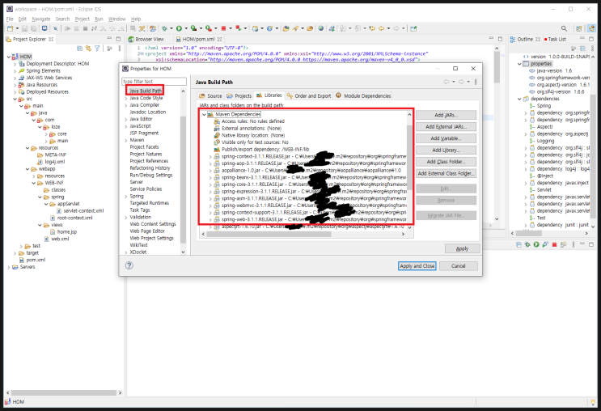Click the Save icon in the main toolbar
Screen dimensions: 601x411
(x=24, y=28)
